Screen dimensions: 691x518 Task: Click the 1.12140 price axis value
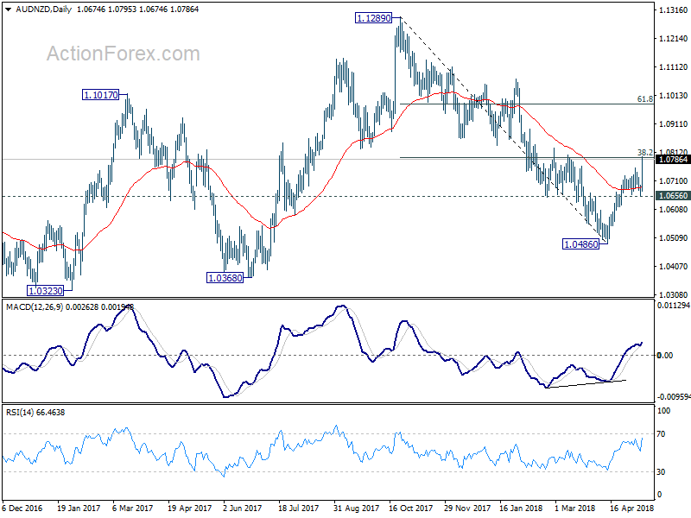pyautogui.click(x=673, y=39)
